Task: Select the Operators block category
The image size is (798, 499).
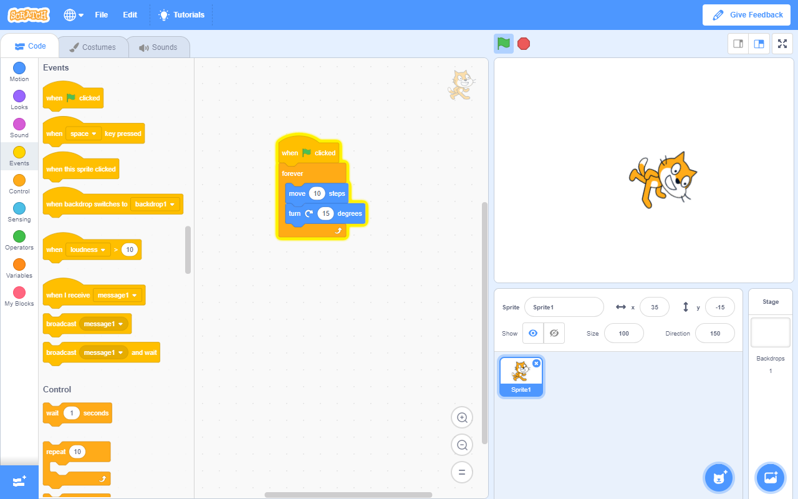Action: 19,241
